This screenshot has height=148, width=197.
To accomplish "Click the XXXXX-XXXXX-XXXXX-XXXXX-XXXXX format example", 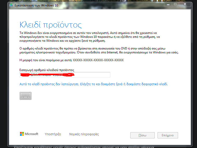I will (98, 60).
